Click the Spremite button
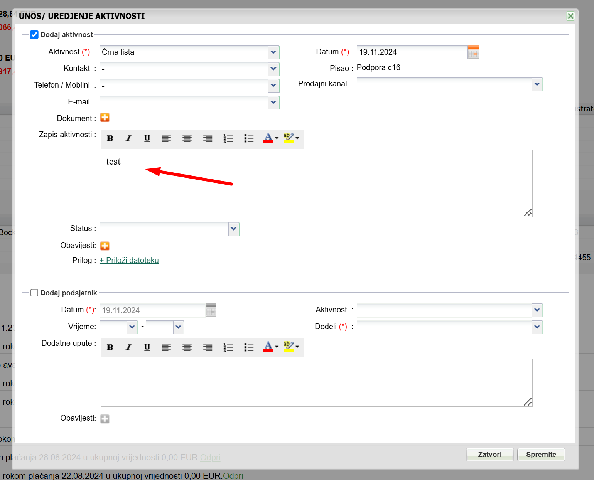 click(541, 455)
